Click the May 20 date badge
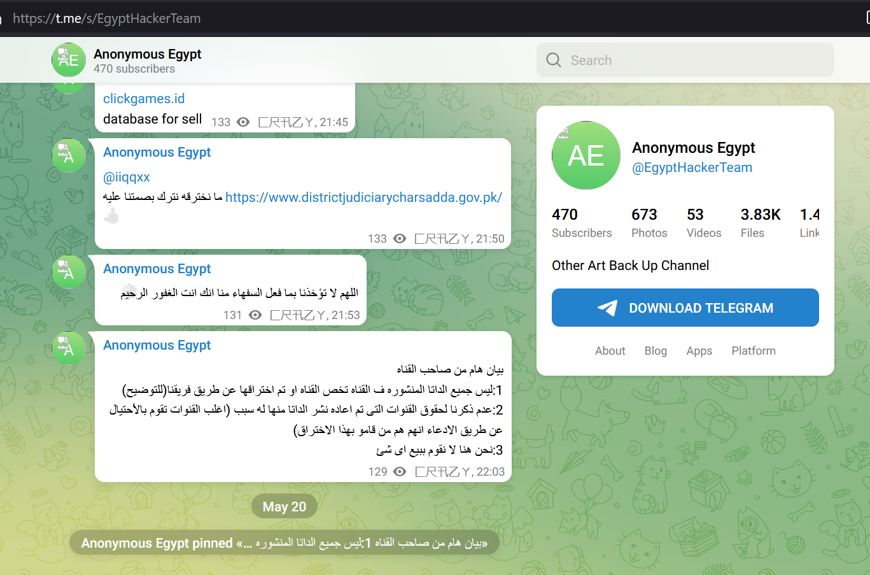870x575 pixels. [284, 507]
